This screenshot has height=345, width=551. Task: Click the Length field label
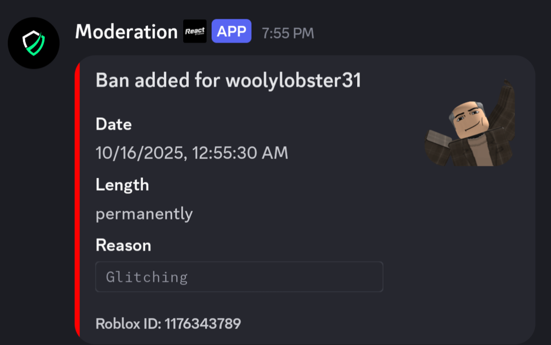pyautogui.click(x=122, y=185)
